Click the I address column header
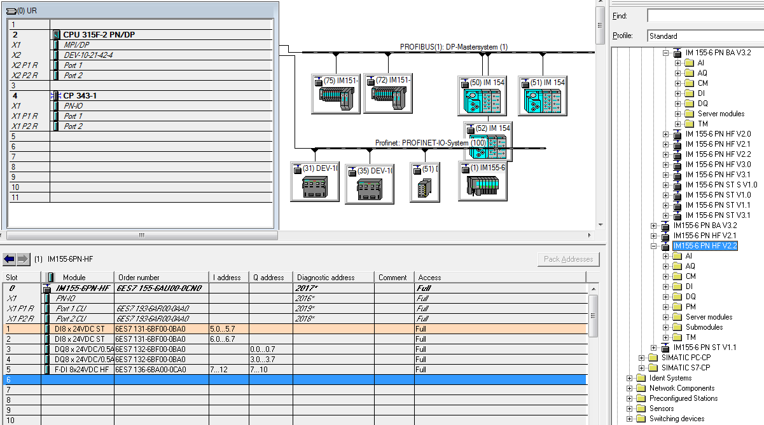 coord(229,278)
